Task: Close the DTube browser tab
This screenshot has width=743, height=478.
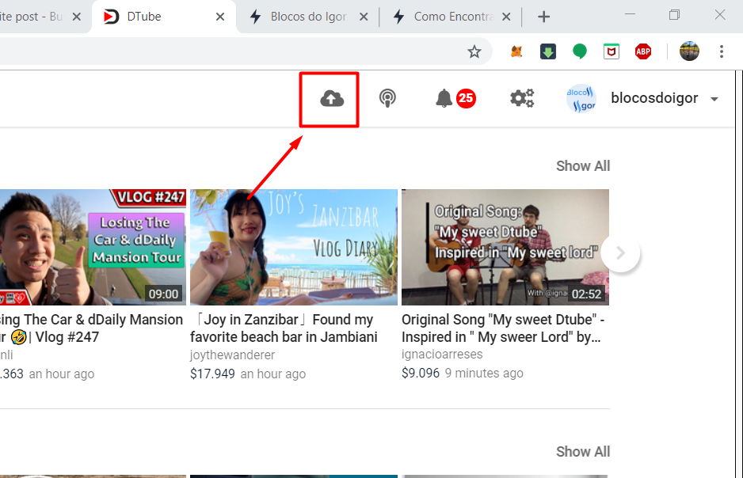Action: click(x=221, y=17)
